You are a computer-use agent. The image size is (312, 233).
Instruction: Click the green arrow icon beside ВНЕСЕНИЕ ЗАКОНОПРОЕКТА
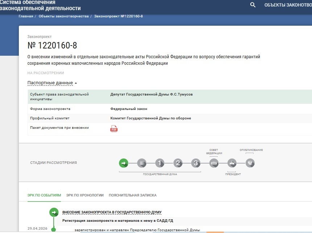coord(54,212)
